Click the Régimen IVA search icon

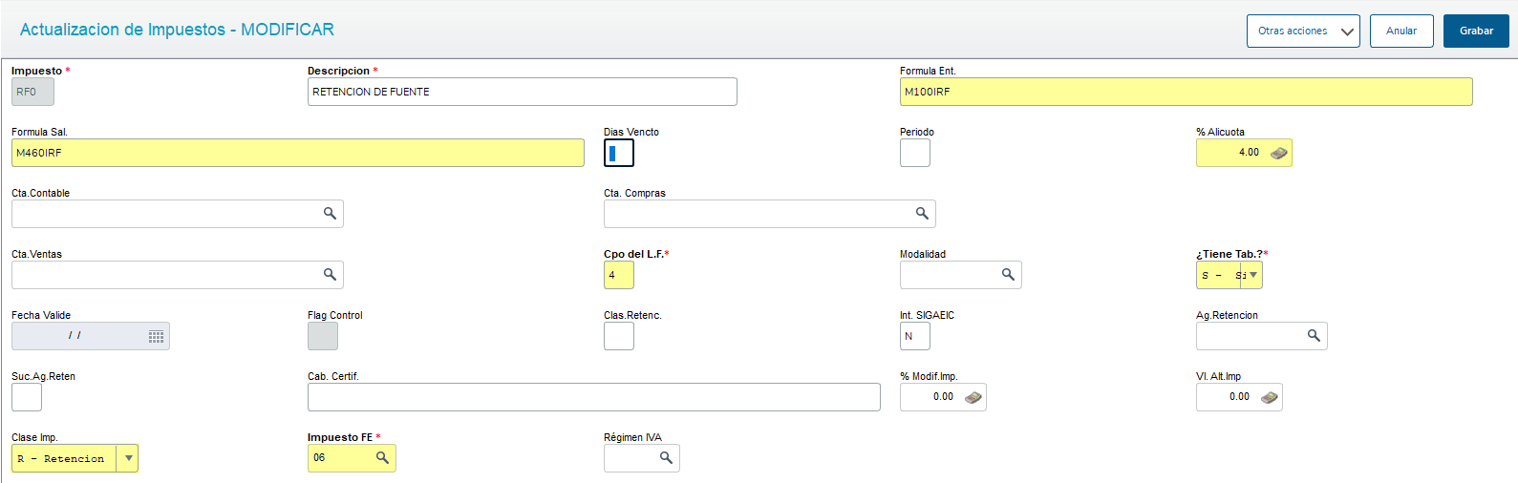click(666, 458)
